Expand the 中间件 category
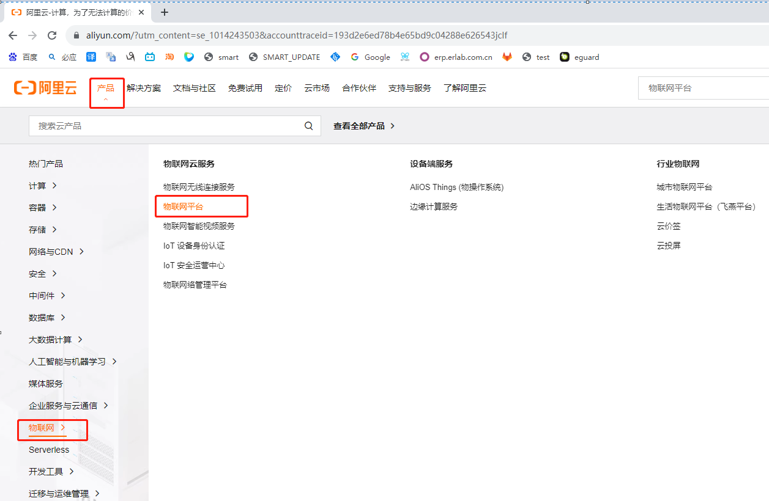This screenshot has height=501, width=769. coord(47,296)
